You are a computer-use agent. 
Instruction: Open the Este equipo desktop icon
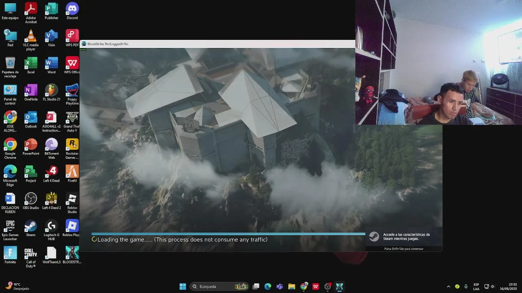(x=10, y=11)
